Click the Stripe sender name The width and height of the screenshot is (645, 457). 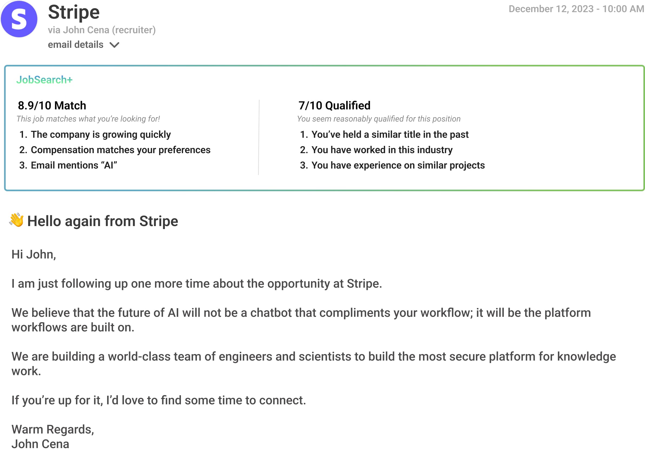(74, 12)
